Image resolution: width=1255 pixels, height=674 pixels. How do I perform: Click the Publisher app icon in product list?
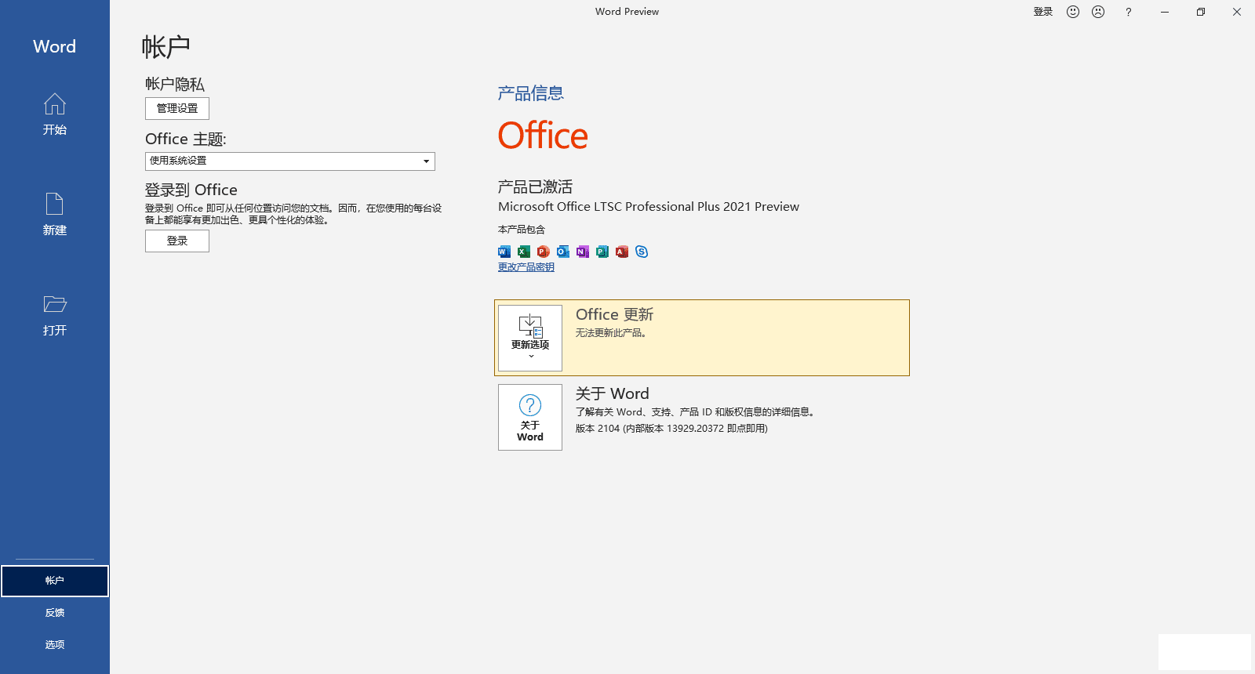602,252
